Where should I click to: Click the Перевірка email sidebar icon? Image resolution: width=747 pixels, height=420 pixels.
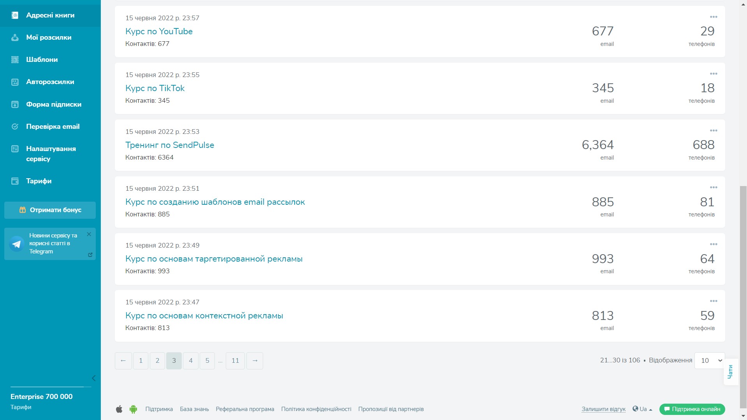coord(15,127)
